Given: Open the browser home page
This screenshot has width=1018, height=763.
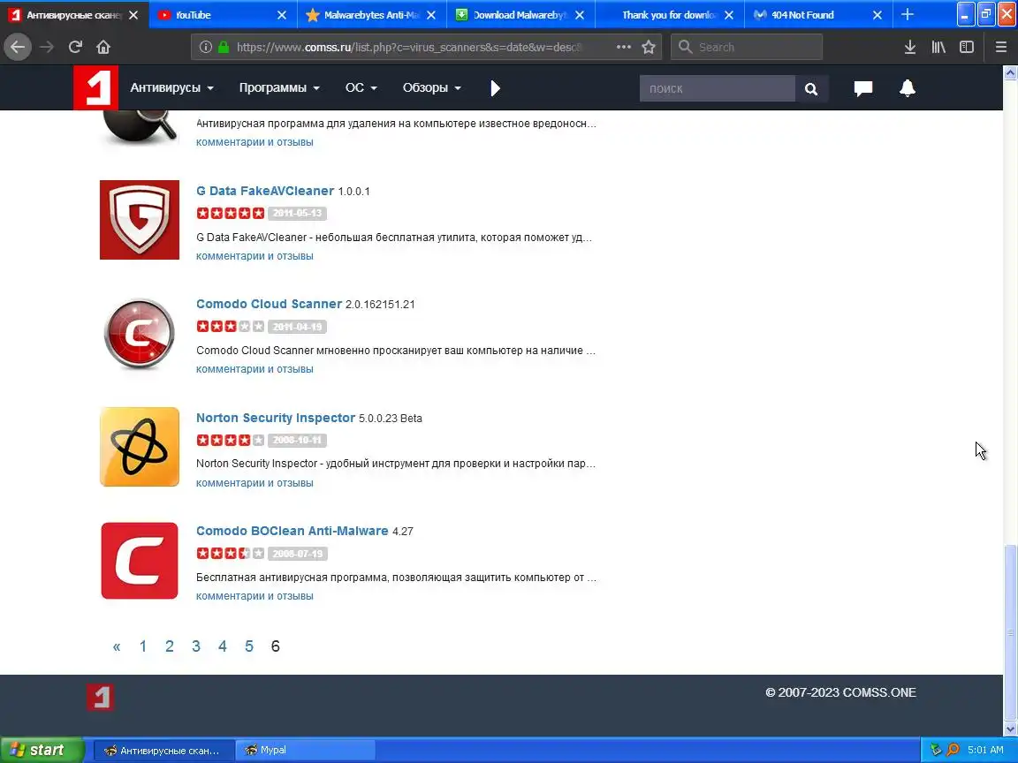Looking at the screenshot, I should (x=103, y=47).
